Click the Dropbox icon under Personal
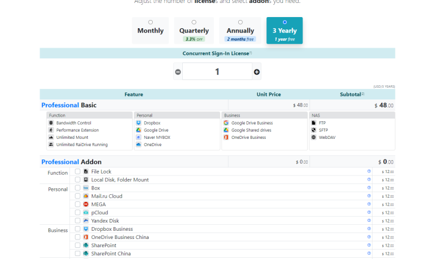 [139, 122]
